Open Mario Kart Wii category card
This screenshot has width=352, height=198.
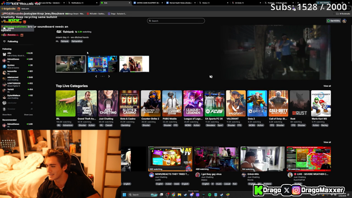(321, 103)
